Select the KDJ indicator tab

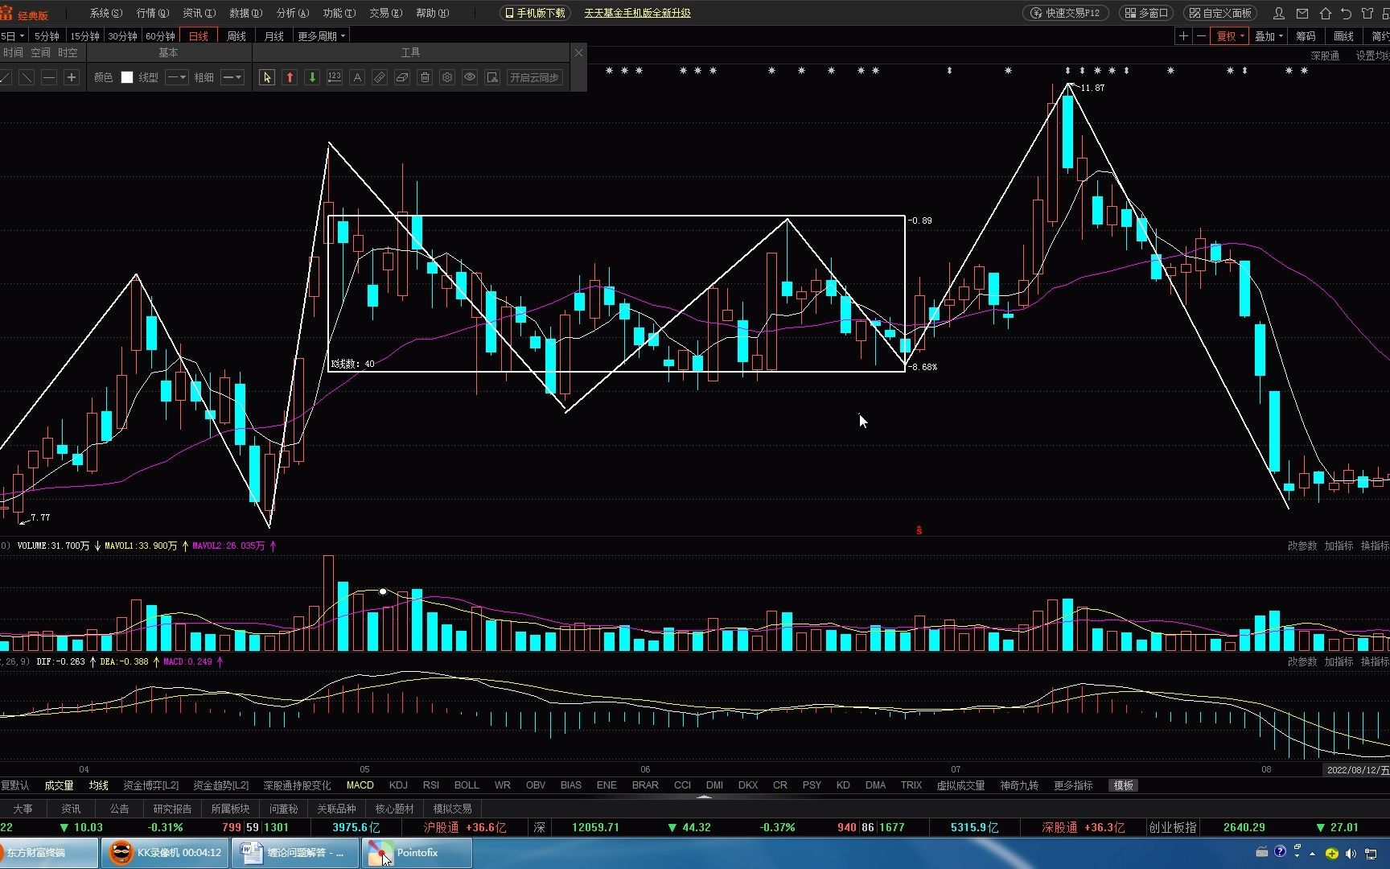click(398, 785)
